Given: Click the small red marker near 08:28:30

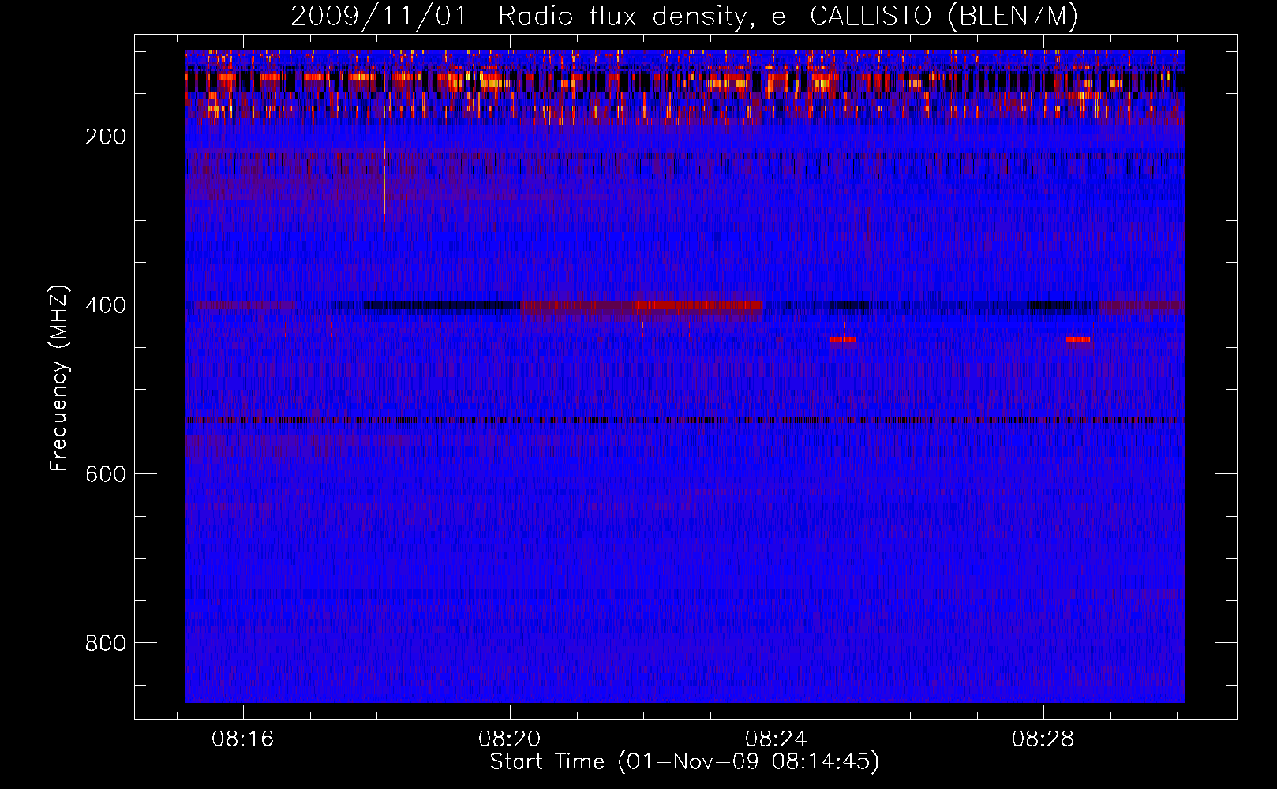Looking at the screenshot, I should 1078,340.
